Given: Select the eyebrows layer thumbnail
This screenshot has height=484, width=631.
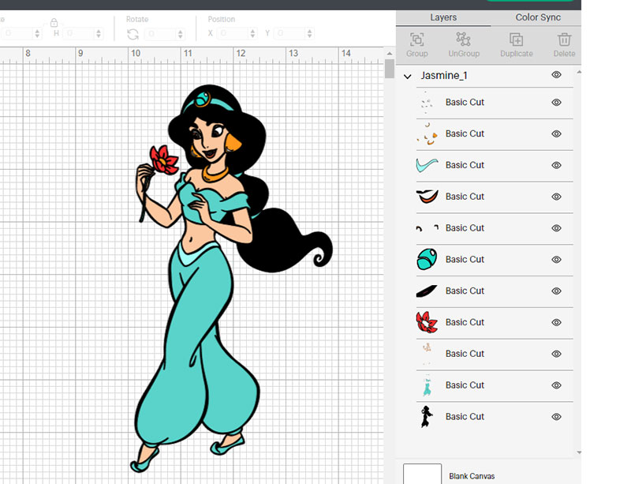Looking at the screenshot, I should point(427,228).
